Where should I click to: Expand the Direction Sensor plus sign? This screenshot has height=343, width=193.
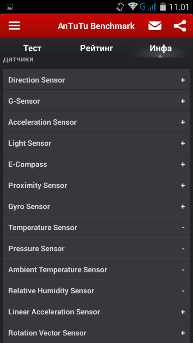click(x=183, y=80)
